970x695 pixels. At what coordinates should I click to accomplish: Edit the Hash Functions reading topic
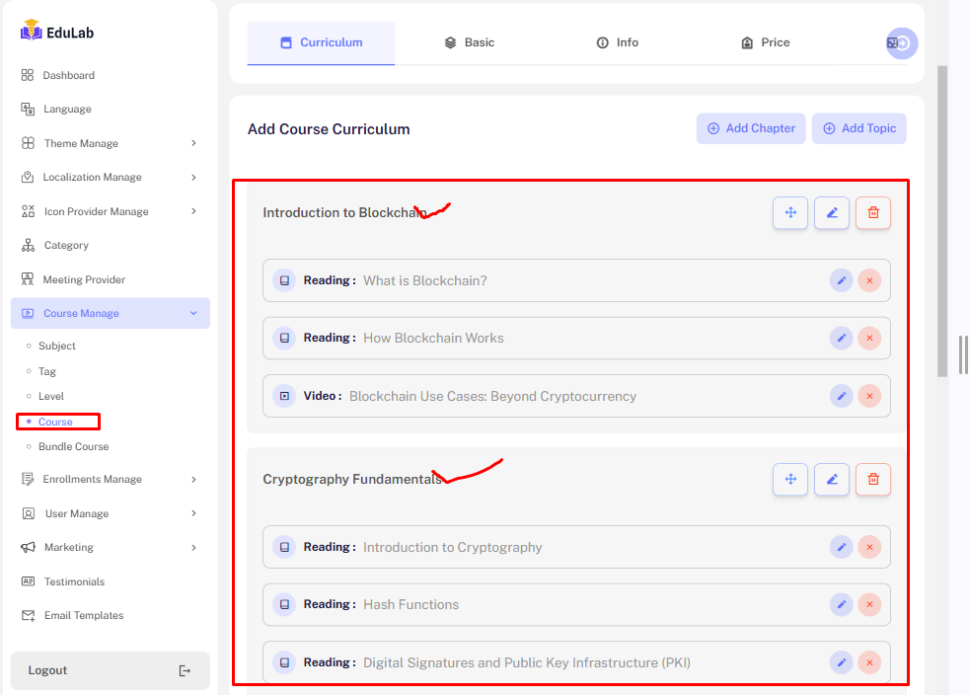841,604
